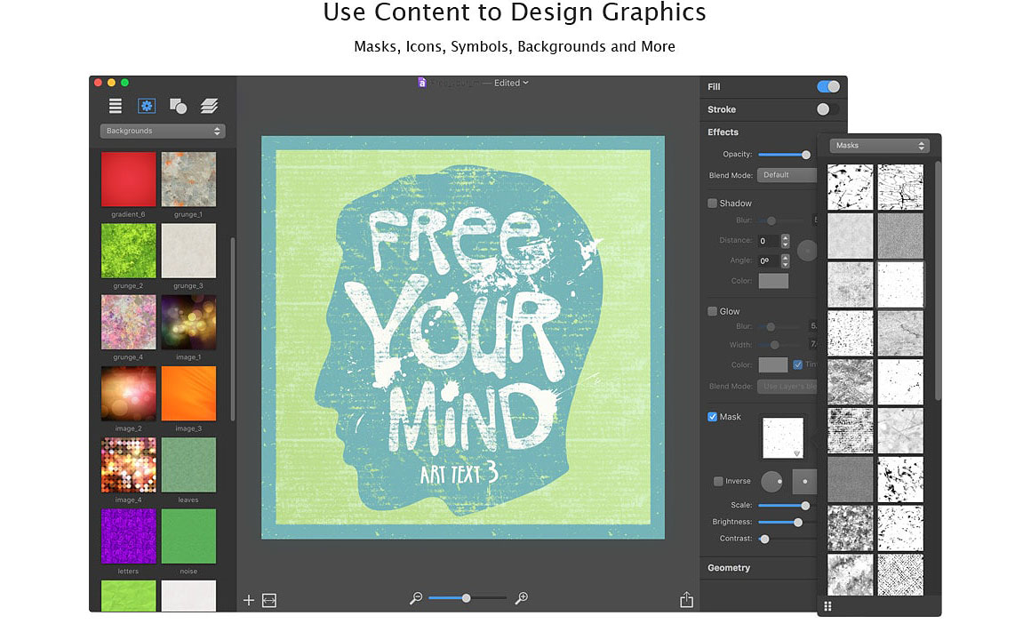Click the share export icon
The image size is (1031, 640).
pos(686,599)
